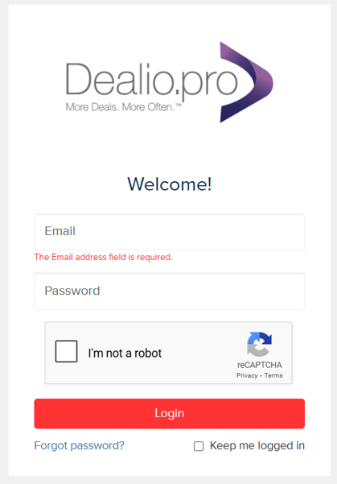Viewport: 337px width, 484px height.
Task: Focus the Password input field
Action: (x=169, y=291)
